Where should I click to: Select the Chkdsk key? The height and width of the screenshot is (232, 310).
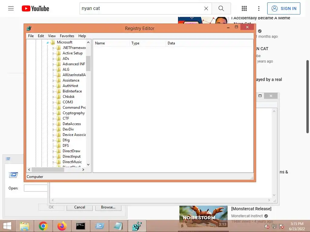[68, 97]
